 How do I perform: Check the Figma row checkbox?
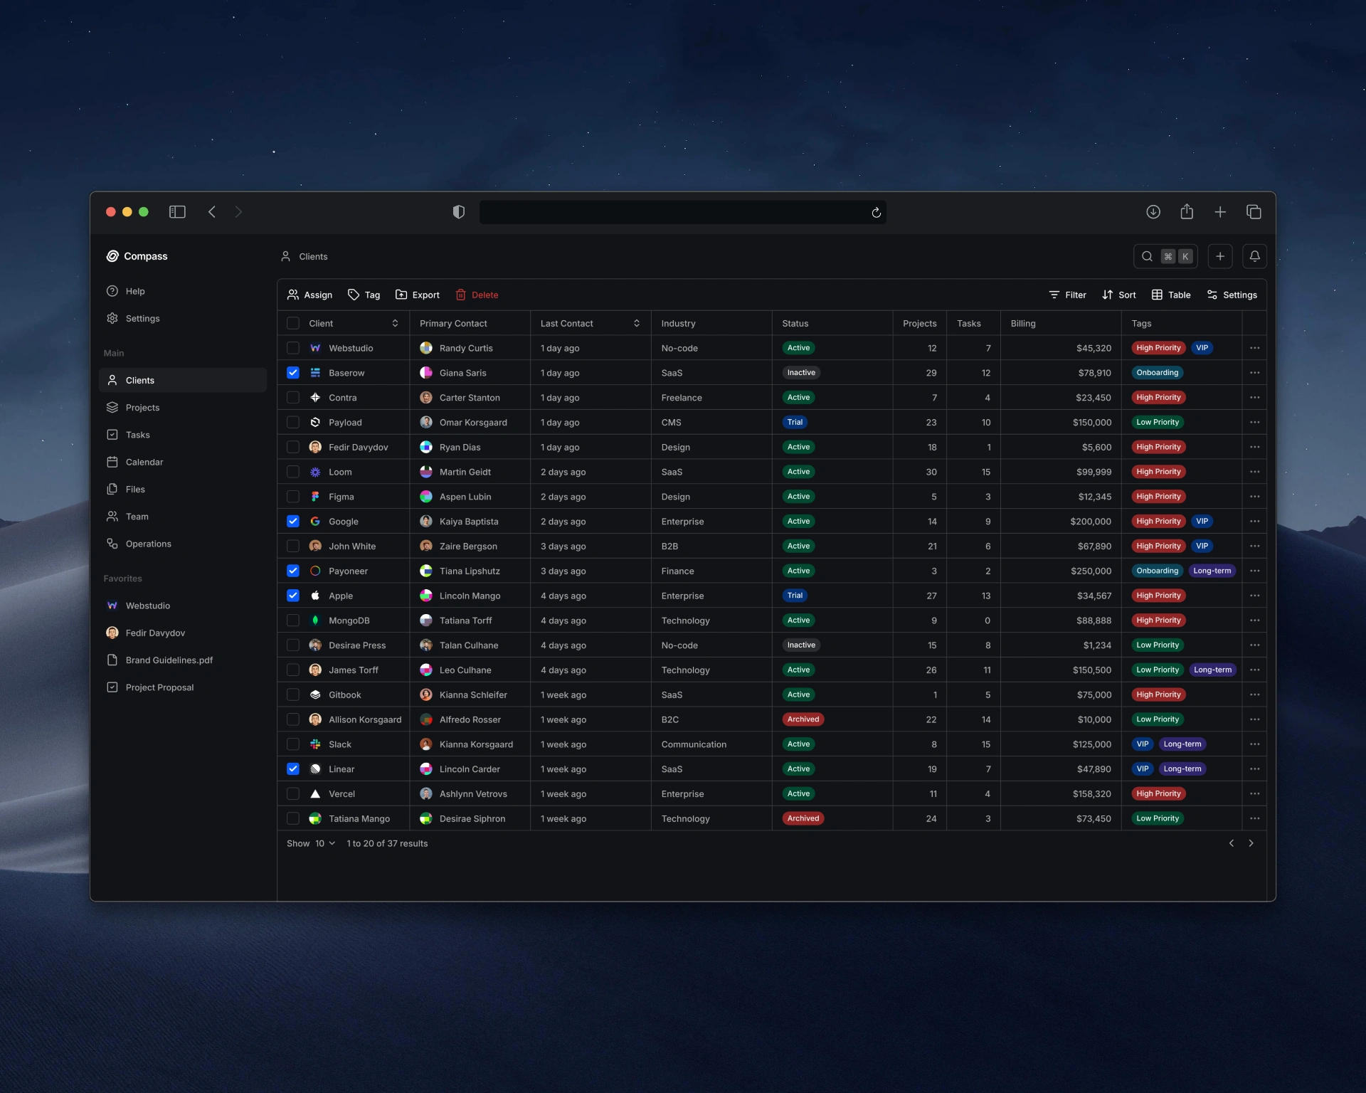pyautogui.click(x=293, y=497)
